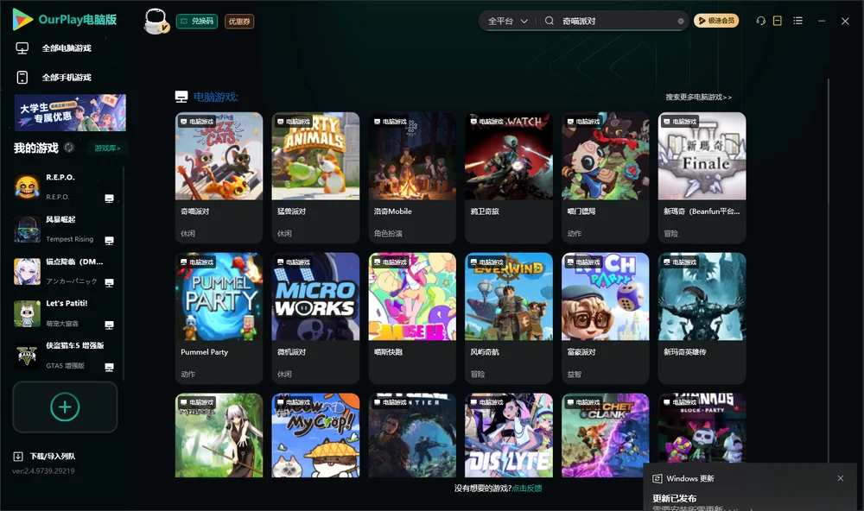Open the block party game card
The width and height of the screenshot is (864, 511).
[702, 428]
